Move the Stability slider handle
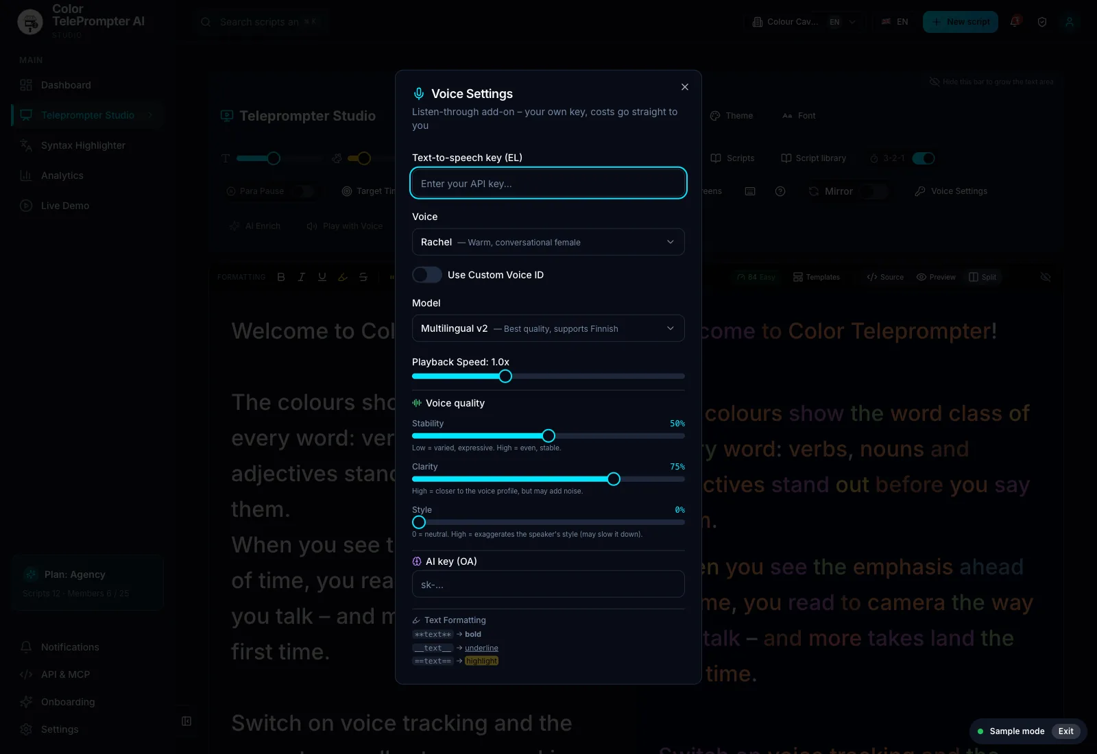1097x754 pixels. coord(548,436)
